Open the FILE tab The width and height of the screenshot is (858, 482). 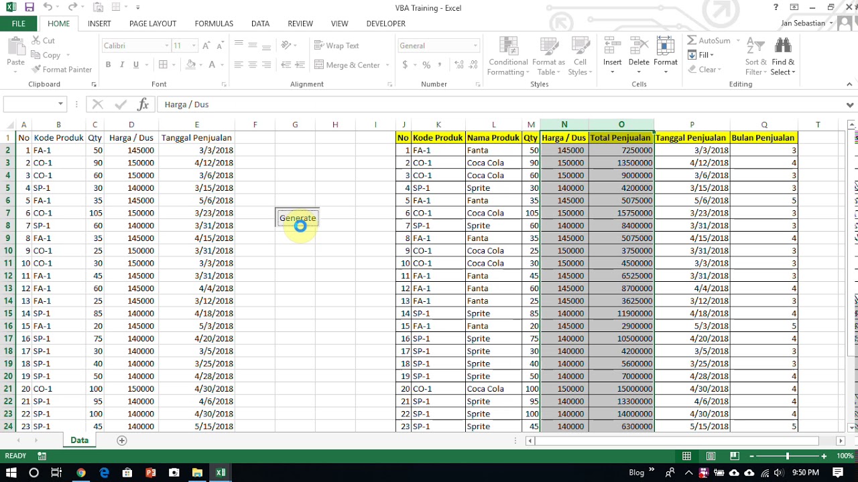click(19, 23)
